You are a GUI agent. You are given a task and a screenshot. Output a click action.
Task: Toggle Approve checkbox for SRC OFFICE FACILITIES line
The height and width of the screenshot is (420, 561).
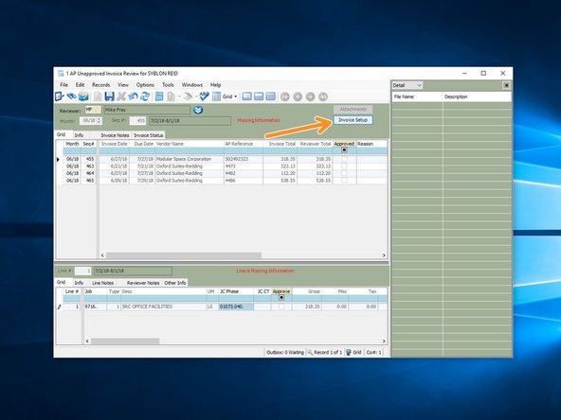tap(281, 306)
